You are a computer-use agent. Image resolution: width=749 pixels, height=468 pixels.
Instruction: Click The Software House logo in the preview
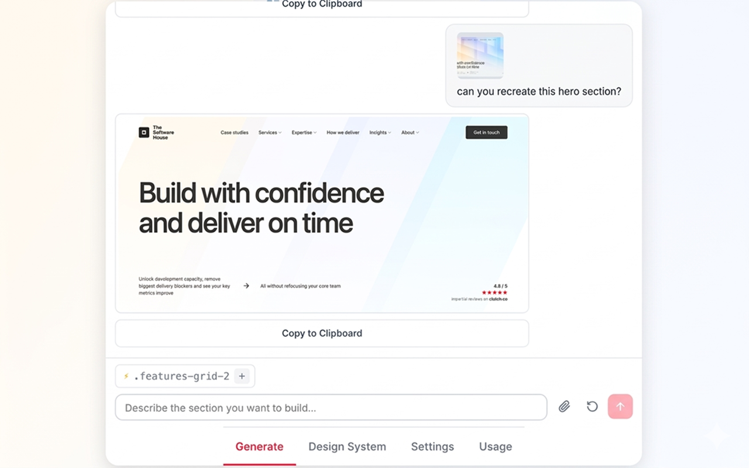(x=156, y=132)
